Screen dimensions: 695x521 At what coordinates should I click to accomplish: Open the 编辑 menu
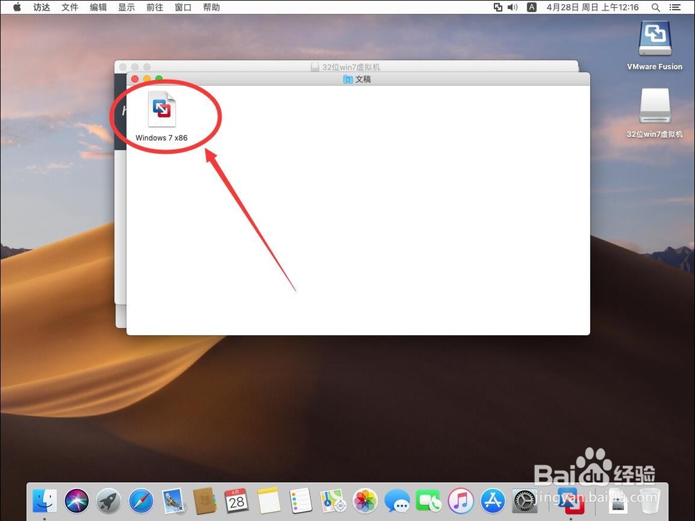click(x=98, y=7)
